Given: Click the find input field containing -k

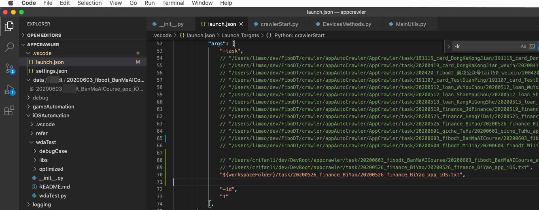Looking at the screenshot, I should pyautogui.click(x=485, y=47).
